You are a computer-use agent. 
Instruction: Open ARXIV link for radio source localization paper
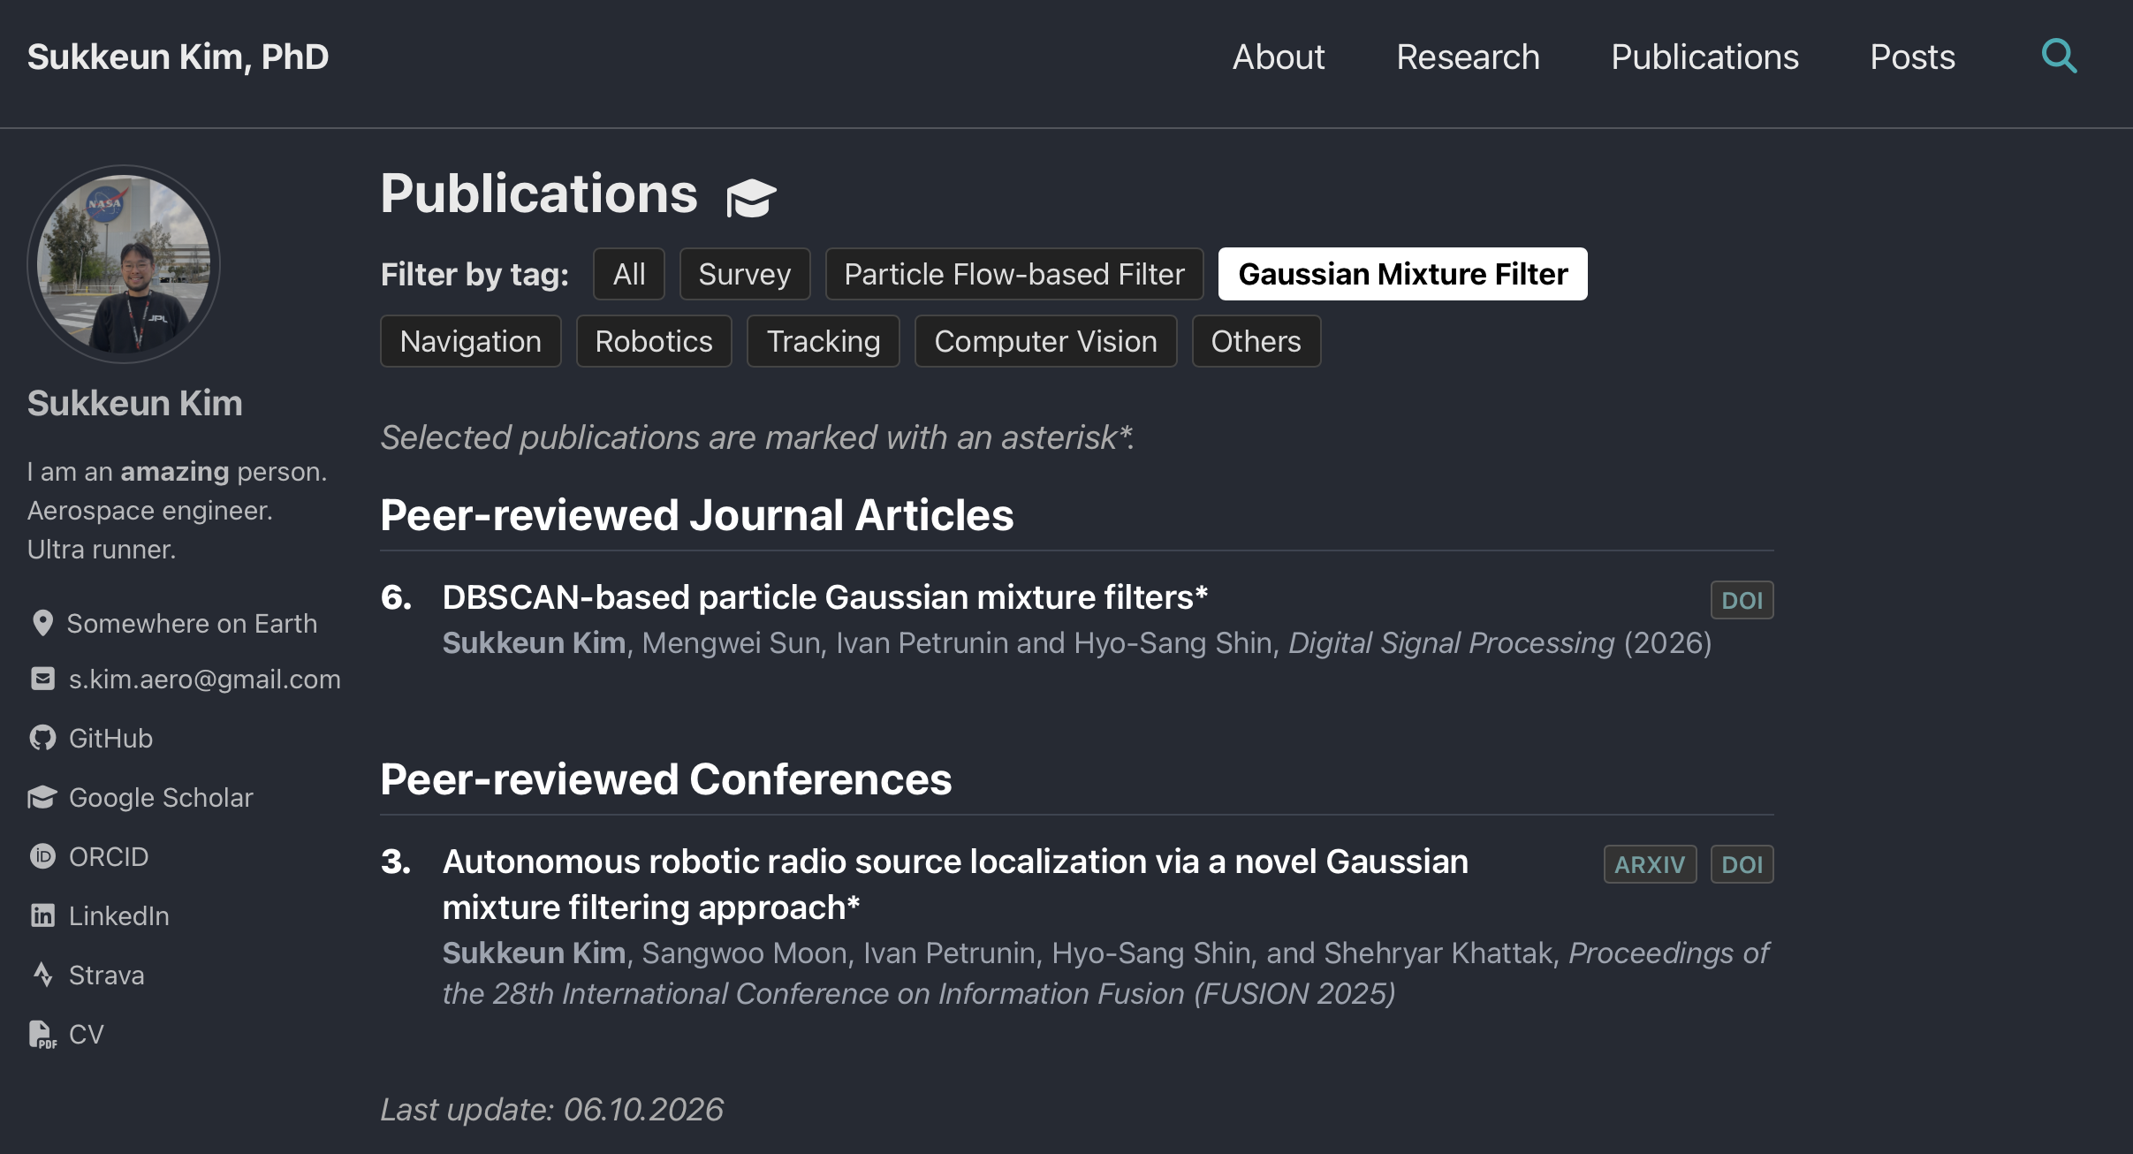point(1651,864)
